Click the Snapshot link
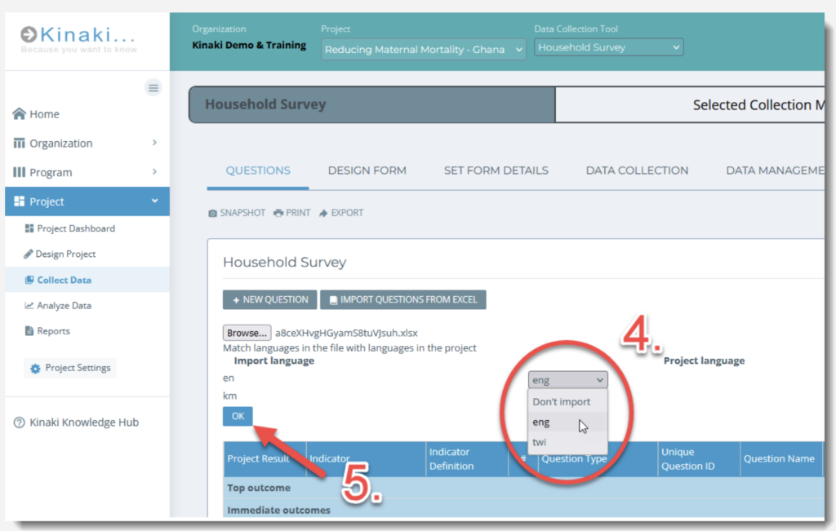The width and height of the screenshot is (836, 531). 237,213
